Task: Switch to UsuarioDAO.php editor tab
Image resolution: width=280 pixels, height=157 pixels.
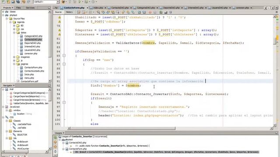Action: click(220, 8)
